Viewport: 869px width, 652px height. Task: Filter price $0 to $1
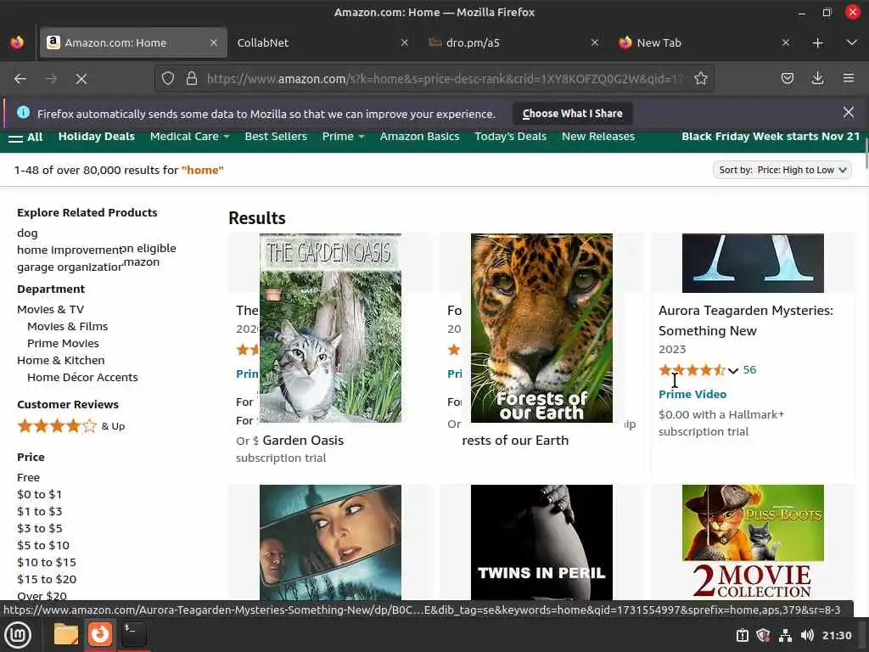coord(39,495)
